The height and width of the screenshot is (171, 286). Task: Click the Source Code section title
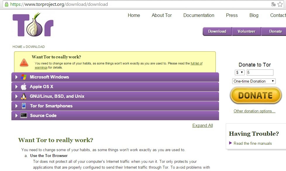click(43, 116)
